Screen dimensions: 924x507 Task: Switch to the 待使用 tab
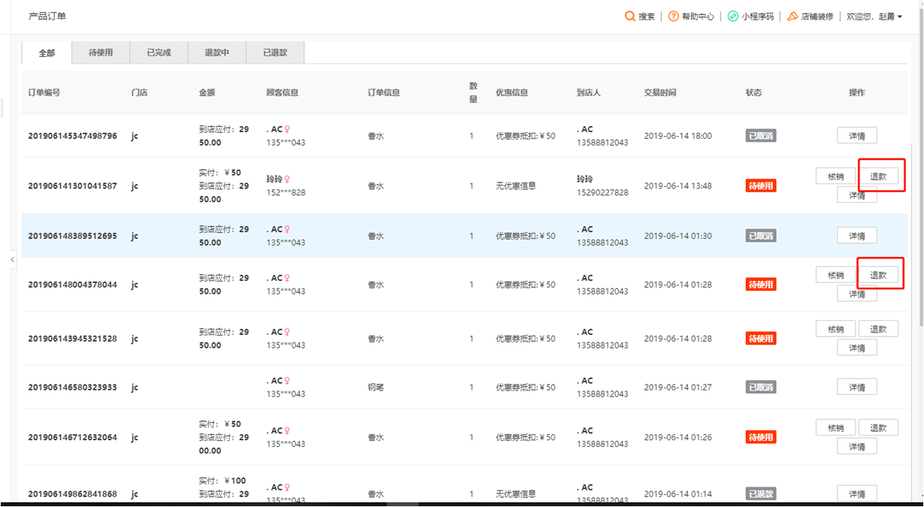click(x=101, y=53)
